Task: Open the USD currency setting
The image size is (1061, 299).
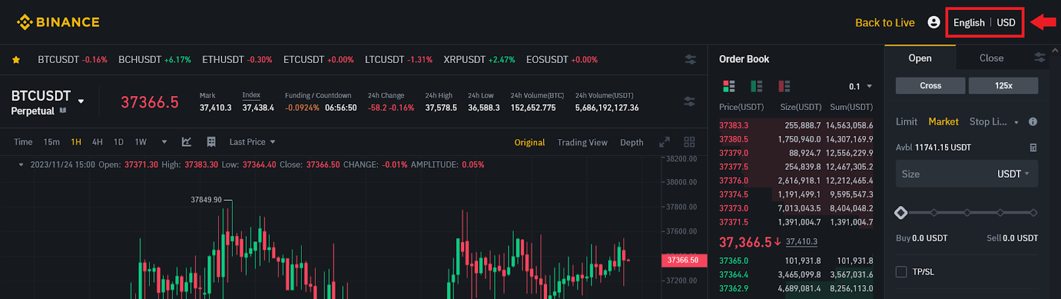Action: (x=1006, y=23)
